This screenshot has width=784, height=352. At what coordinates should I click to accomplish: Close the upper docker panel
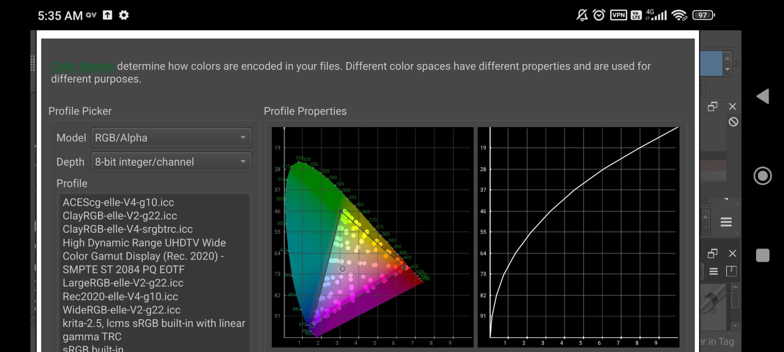pyautogui.click(x=732, y=107)
